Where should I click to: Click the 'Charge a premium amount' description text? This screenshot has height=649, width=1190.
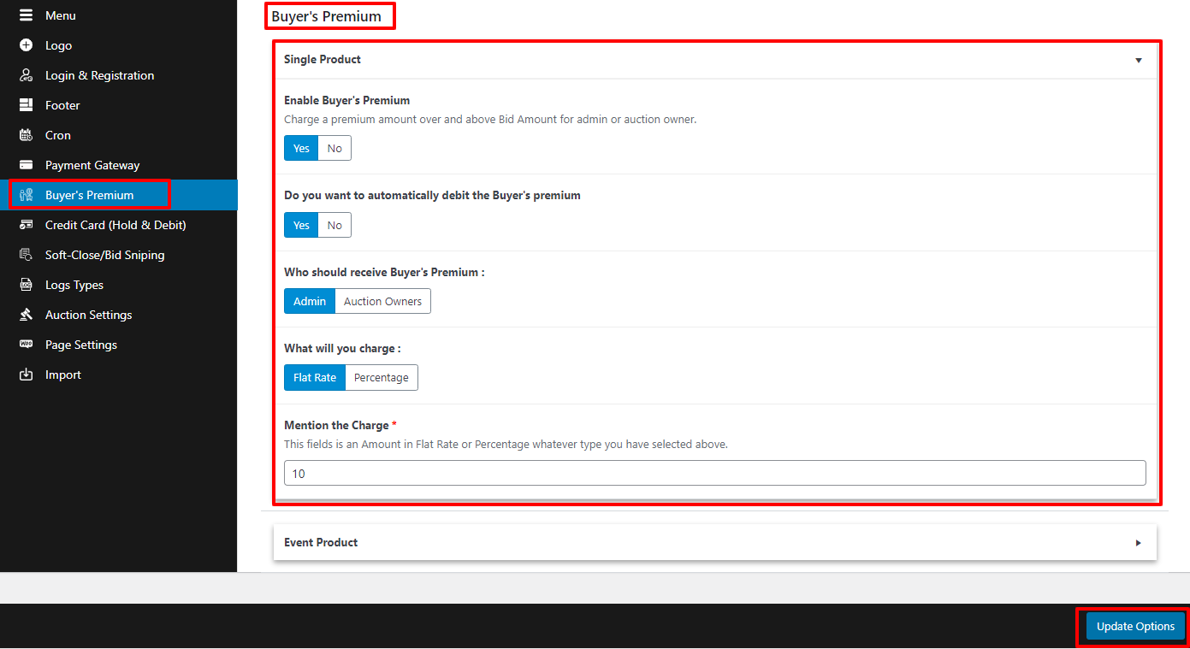[490, 120]
